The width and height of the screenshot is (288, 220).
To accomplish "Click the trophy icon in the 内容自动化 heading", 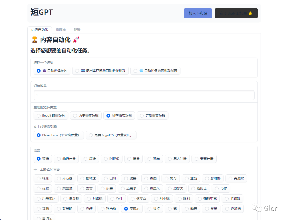I will click(34, 39).
